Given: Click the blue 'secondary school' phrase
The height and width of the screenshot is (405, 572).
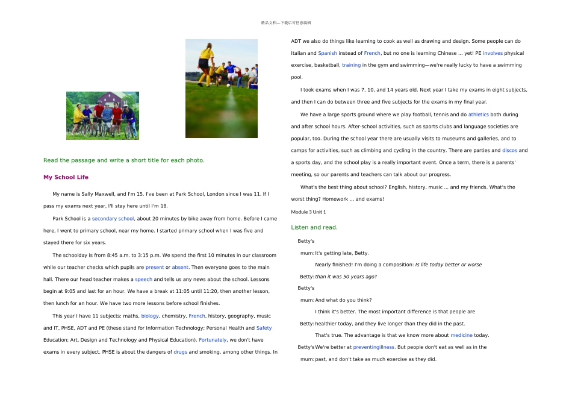Looking at the screenshot, I should tap(113, 219).
